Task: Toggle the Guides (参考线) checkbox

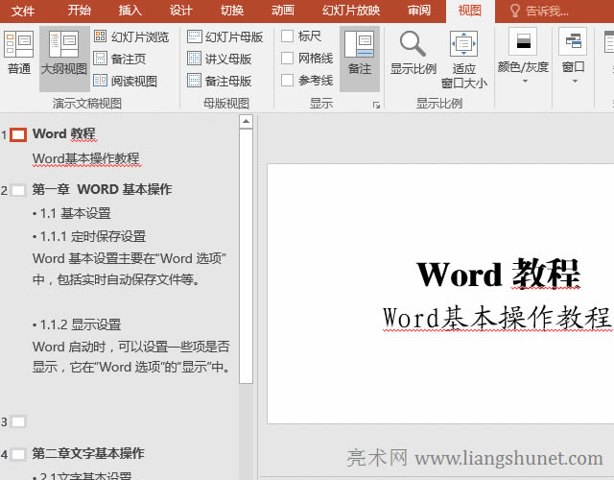Action: (x=288, y=81)
